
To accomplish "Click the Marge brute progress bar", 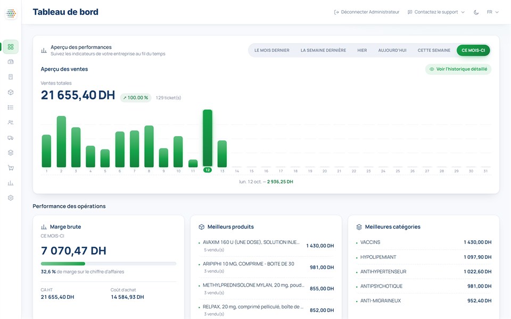I will click(109, 264).
